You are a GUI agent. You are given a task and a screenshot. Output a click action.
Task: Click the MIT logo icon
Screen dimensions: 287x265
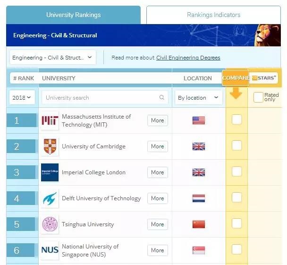(x=50, y=120)
